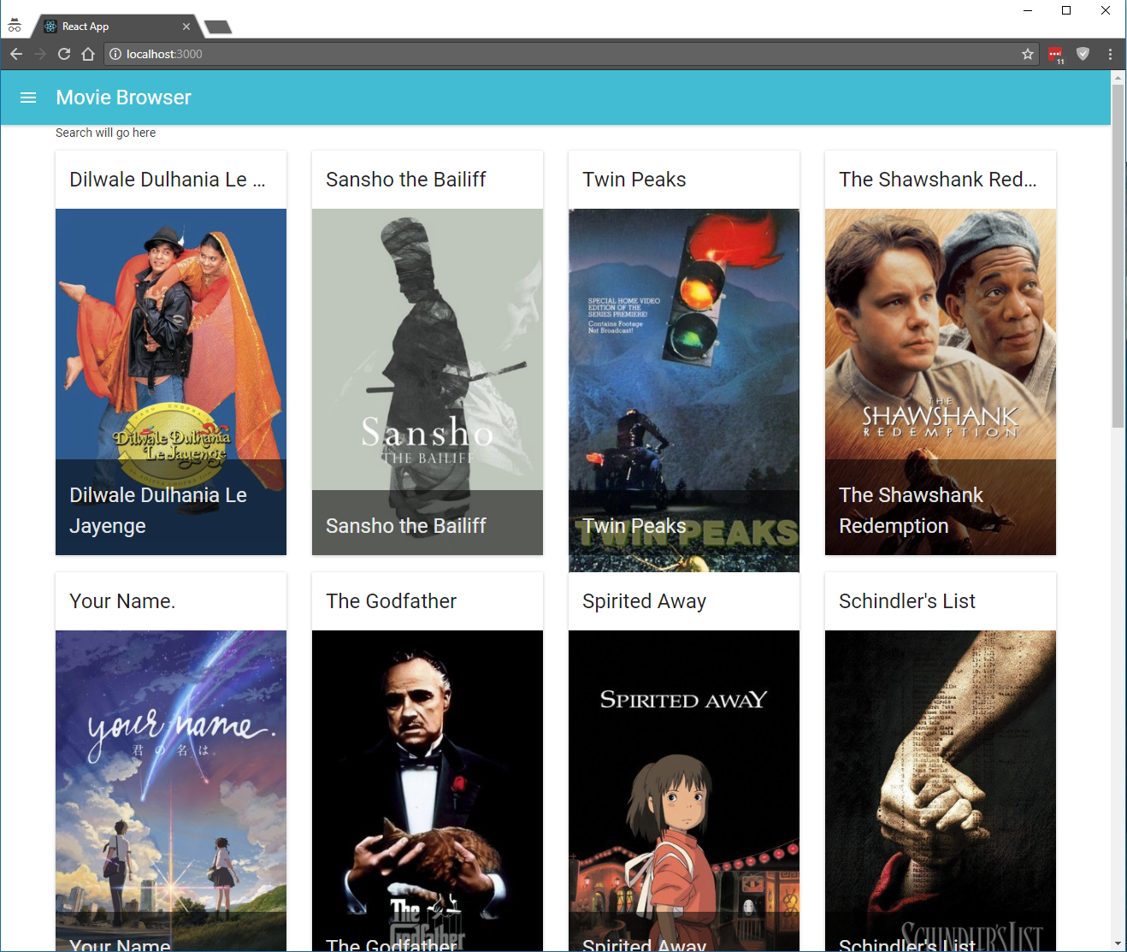Open Chrome's three-dot options menu
The image size is (1127, 952).
pyautogui.click(x=1110, y=54)
